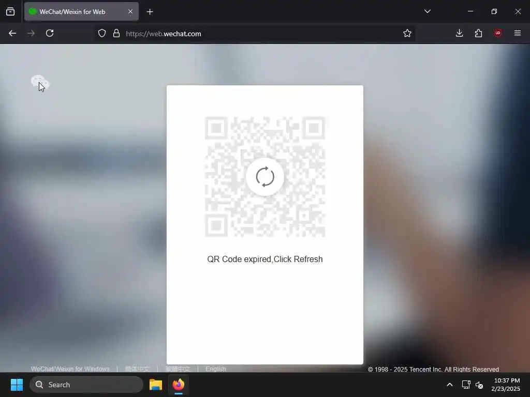Viewport: 530px width, 397px height.
Task: Open a new tab with plus button
Action: coord(150,12)
